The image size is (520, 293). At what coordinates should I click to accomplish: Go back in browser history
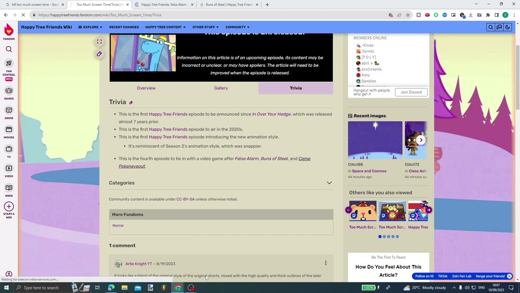(x=6, y=15)
